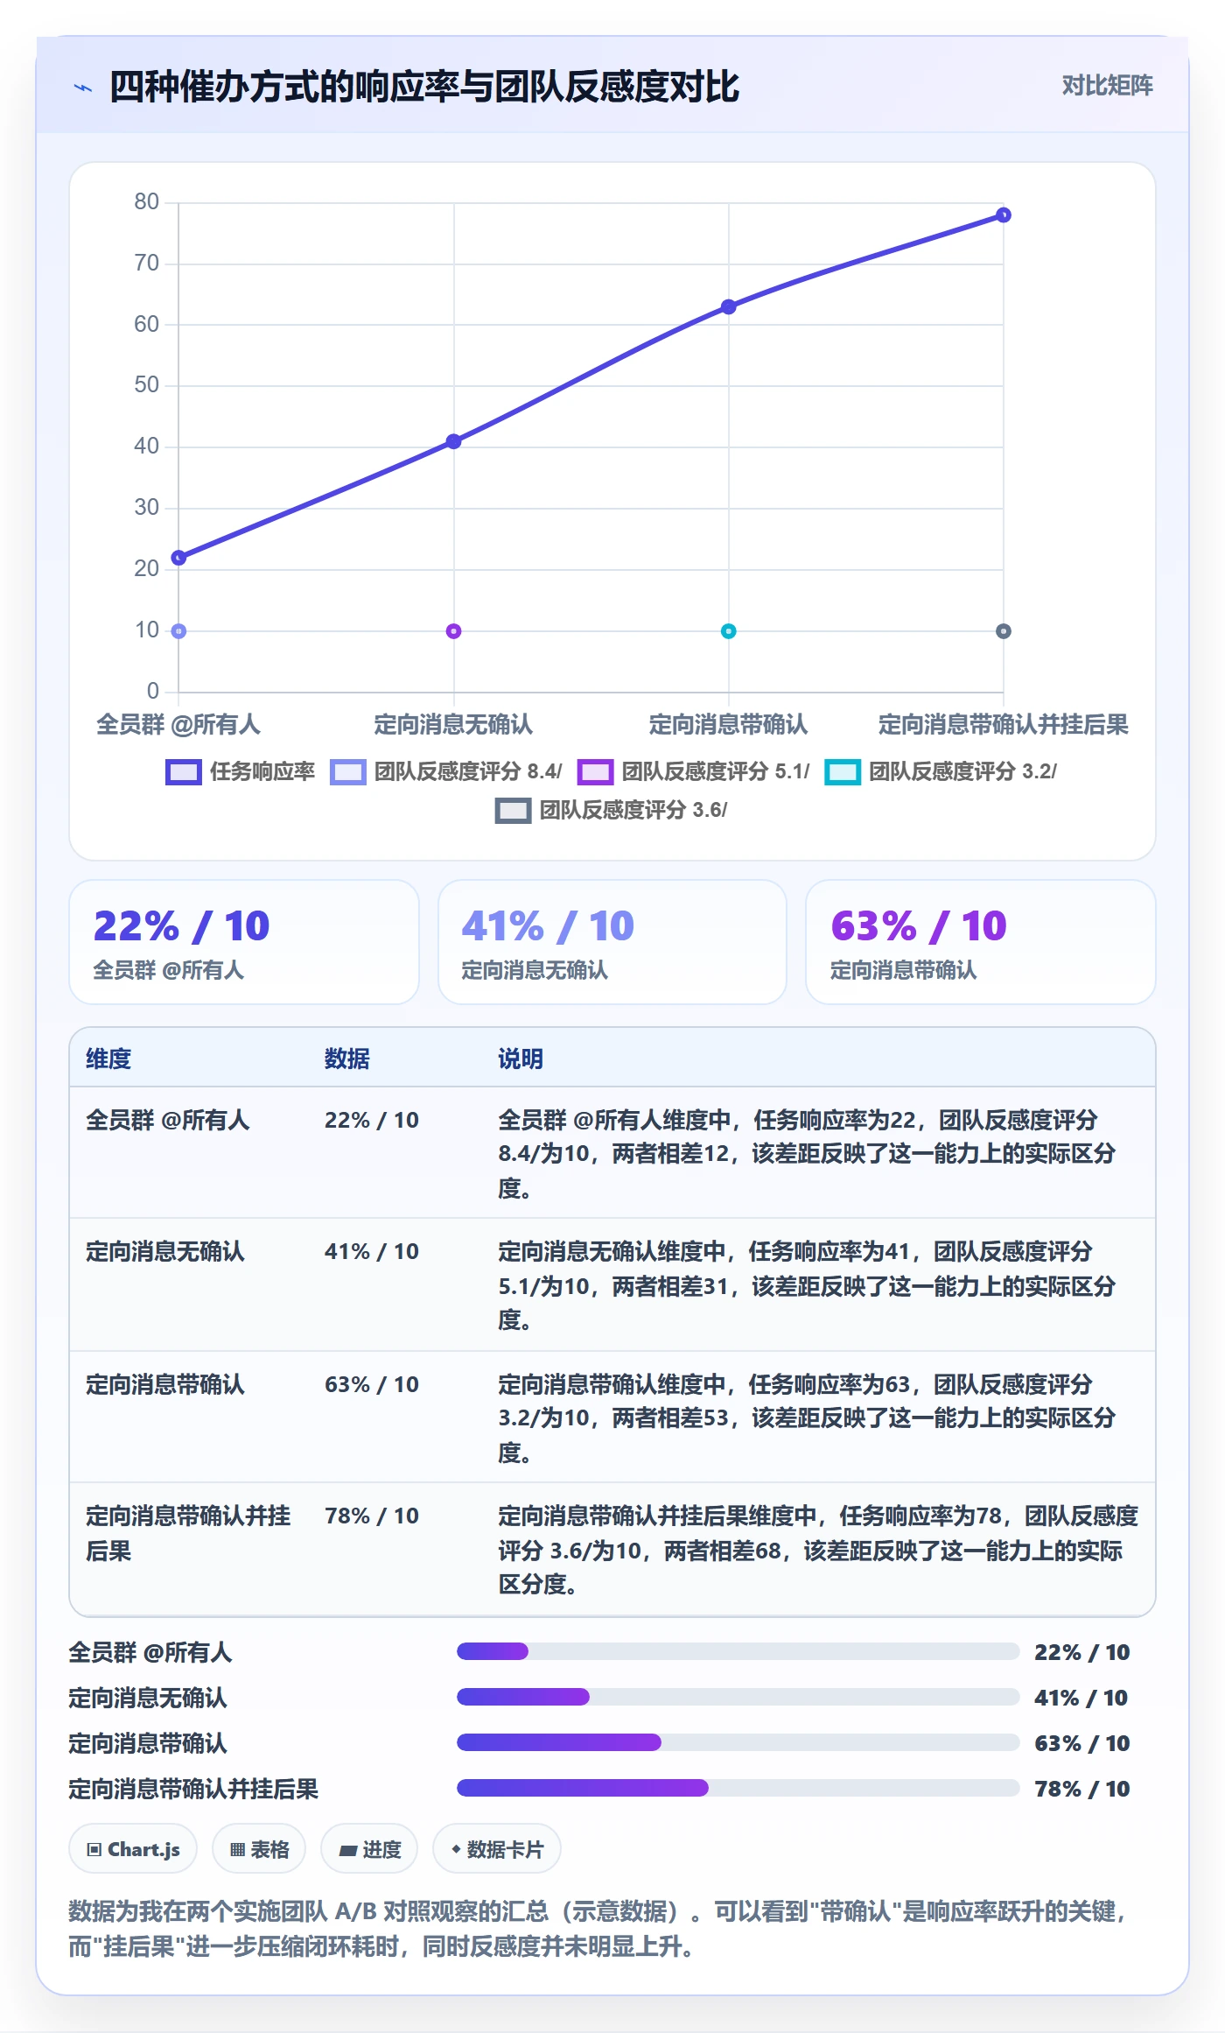
Task: Click the line point at 定向消息无确认 (41)
Action: [x=453, y=441]
